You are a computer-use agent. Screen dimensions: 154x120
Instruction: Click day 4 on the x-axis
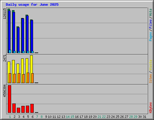click(x=23, y=117)
